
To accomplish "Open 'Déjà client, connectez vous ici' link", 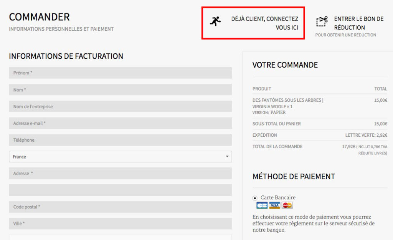I will pos(265,23).
